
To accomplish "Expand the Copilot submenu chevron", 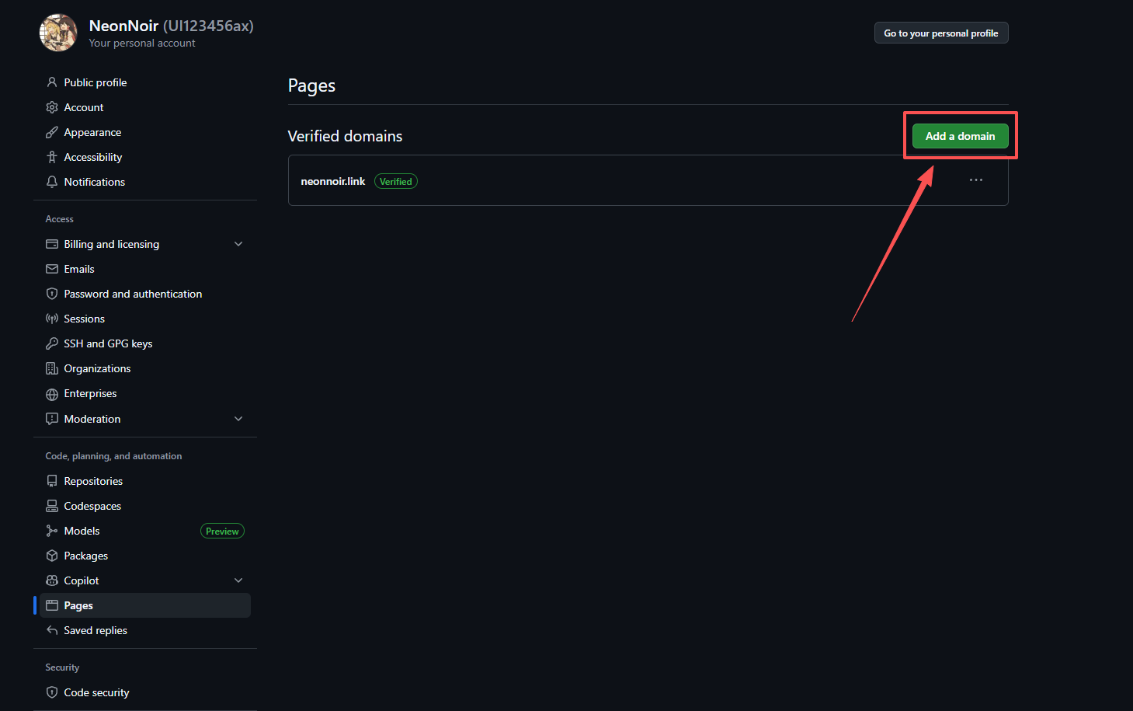I will (x=238, y=580).
